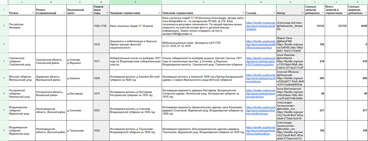Select cell 'д.Сколково'
This screenshot has height=141, width=368.
(79, 110)
